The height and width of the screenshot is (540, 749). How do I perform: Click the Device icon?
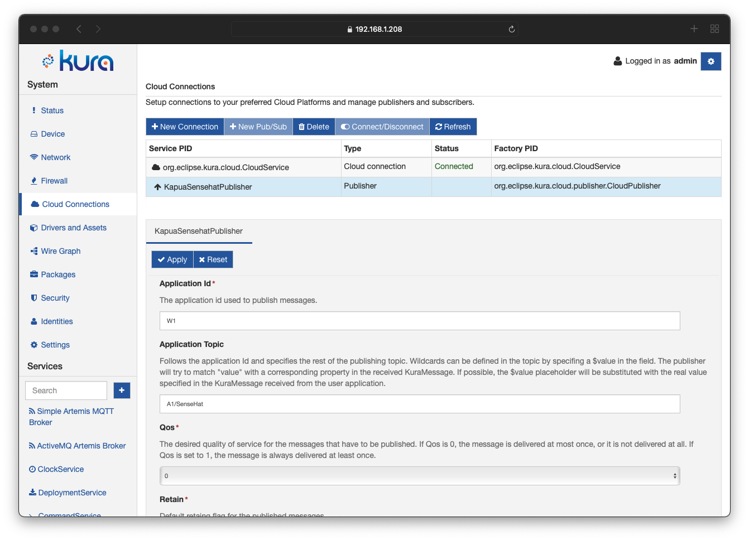[34, 134]
